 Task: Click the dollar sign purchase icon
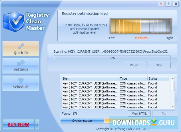coord(161,4)
